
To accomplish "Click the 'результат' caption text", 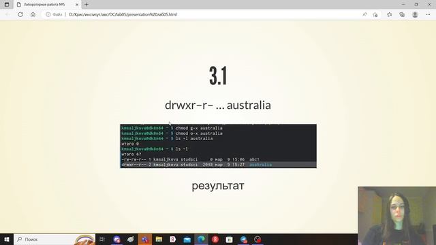I will [218, 186].
